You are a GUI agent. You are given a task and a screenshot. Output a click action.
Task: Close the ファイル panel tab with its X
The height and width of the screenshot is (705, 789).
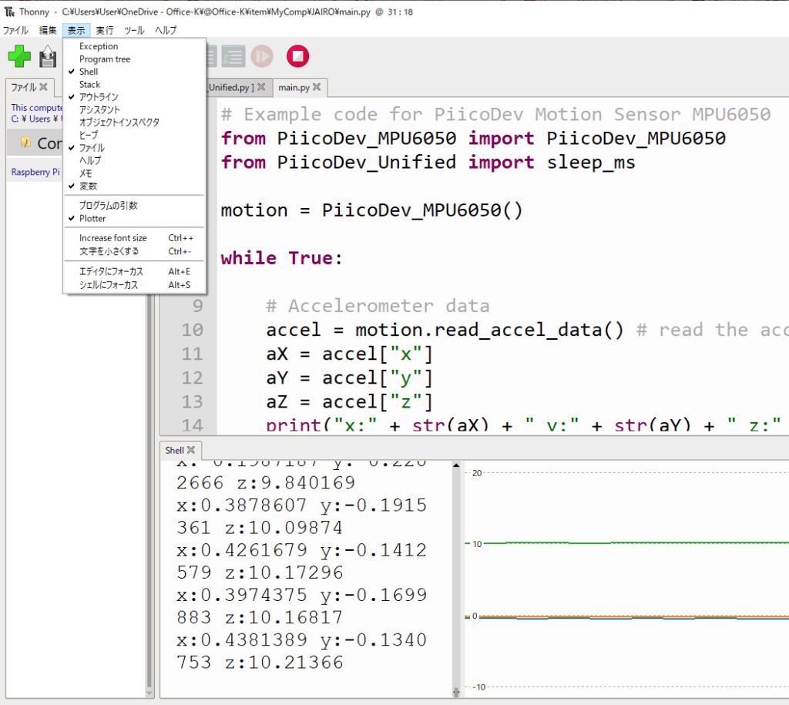click(x=44, y=86)
